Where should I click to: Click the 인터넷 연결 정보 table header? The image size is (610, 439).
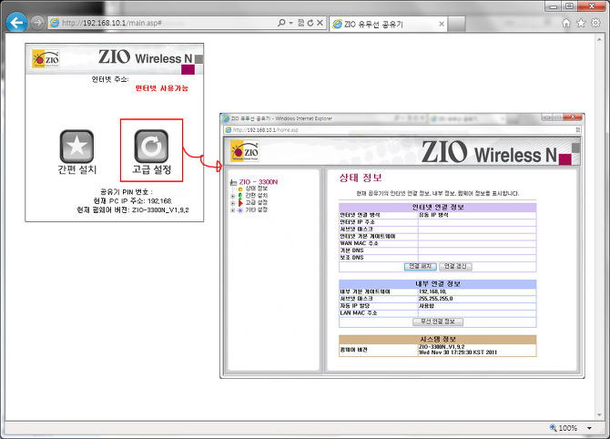point(438,207)
